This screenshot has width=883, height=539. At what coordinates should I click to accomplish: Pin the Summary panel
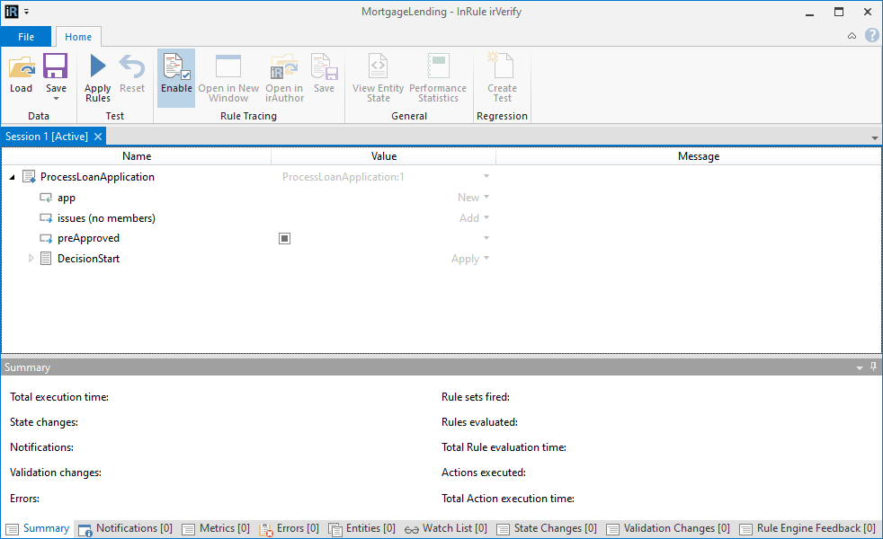pos(873,367)
